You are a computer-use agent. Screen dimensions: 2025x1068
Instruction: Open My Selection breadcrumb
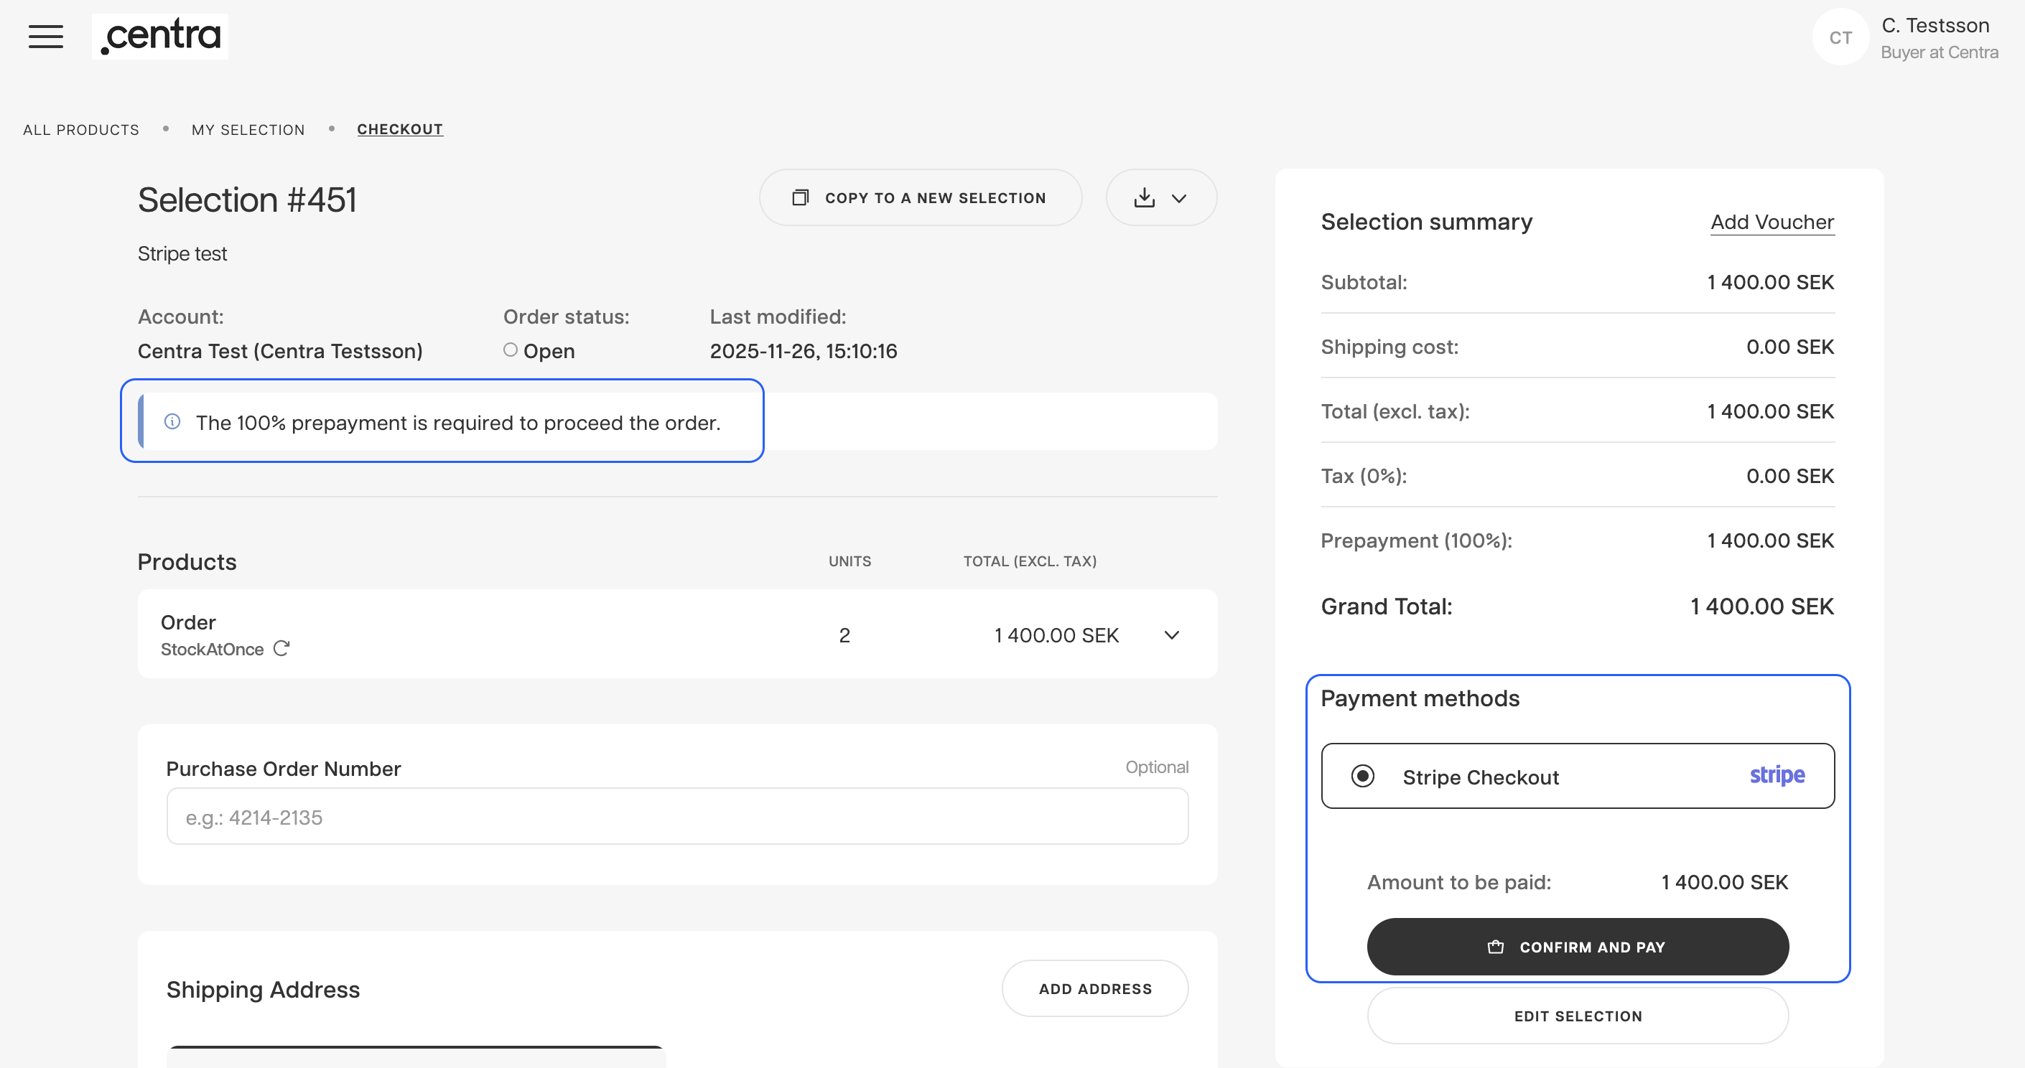(x=248, y=130)
